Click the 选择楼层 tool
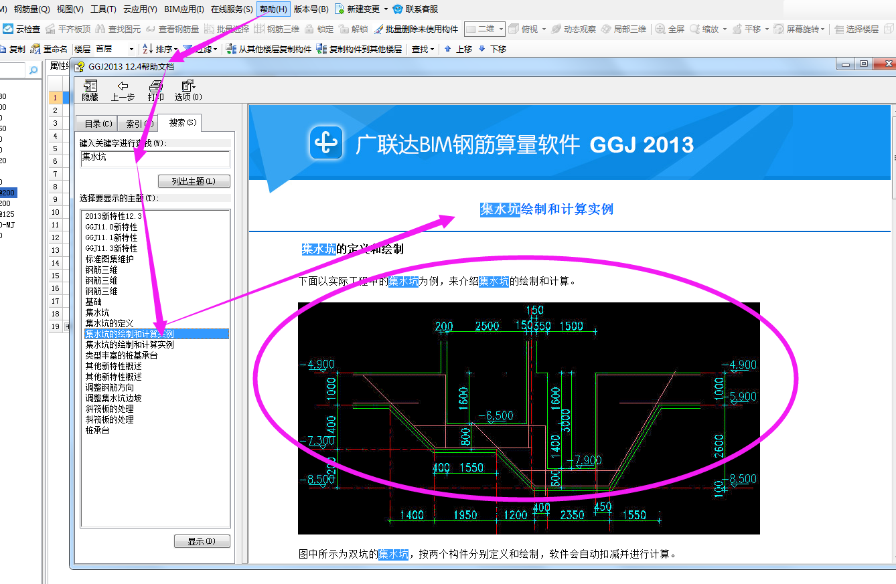Screen dimensions: 896x584 tap(856, 29)
